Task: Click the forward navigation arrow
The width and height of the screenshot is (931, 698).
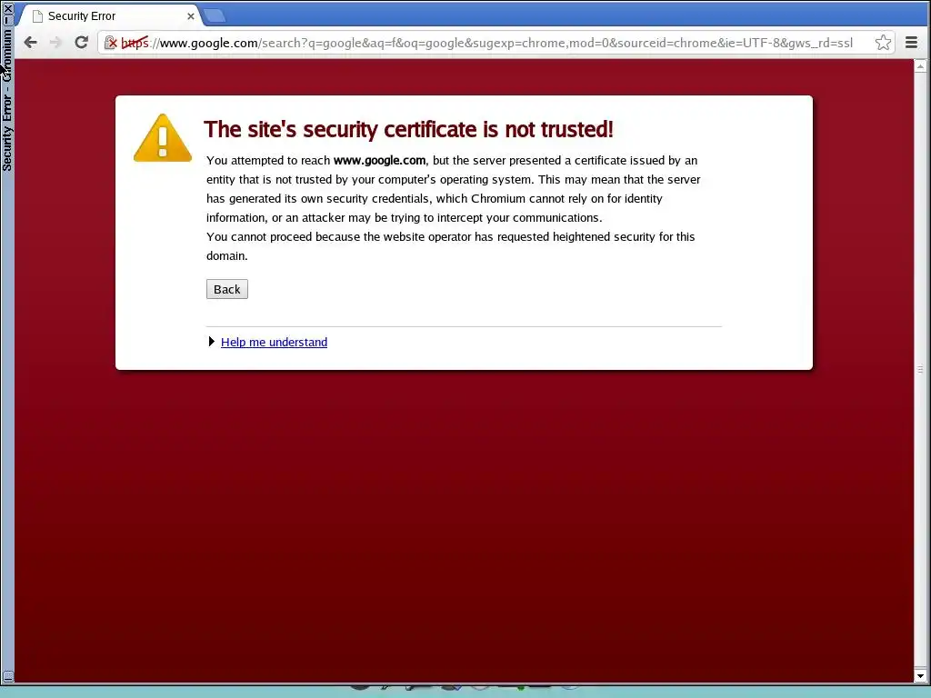Action: click(x=55, y=42)
